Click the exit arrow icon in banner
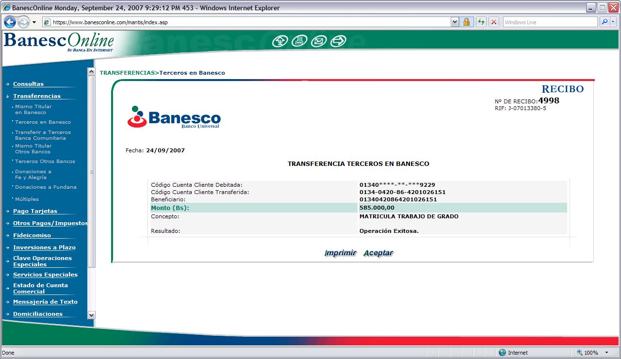Viewport: 621px width, 359px height. point(338,41)
